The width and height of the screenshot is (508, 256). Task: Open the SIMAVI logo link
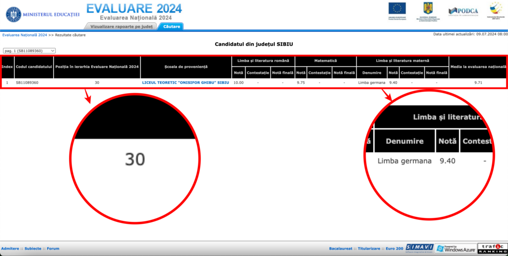point(420,248)
